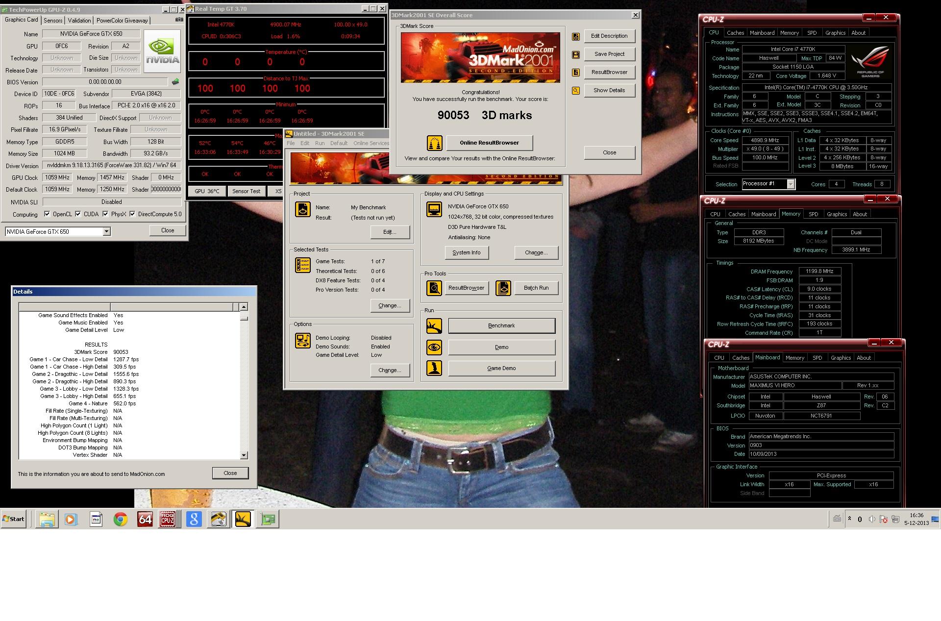This screenshot has height=621, width=941.
Task: Click the NVIDIA logo in GPU-Z
Action: pyautogui.click(x=162, y=51)
